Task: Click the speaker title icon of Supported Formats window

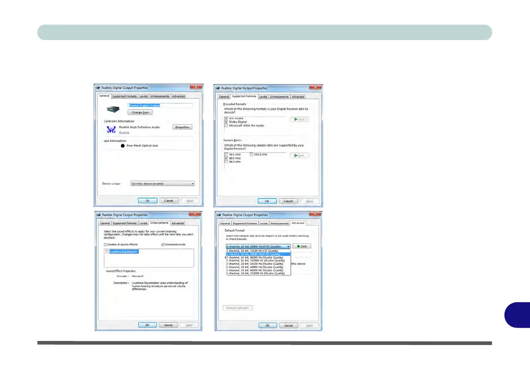Action: 218,88
